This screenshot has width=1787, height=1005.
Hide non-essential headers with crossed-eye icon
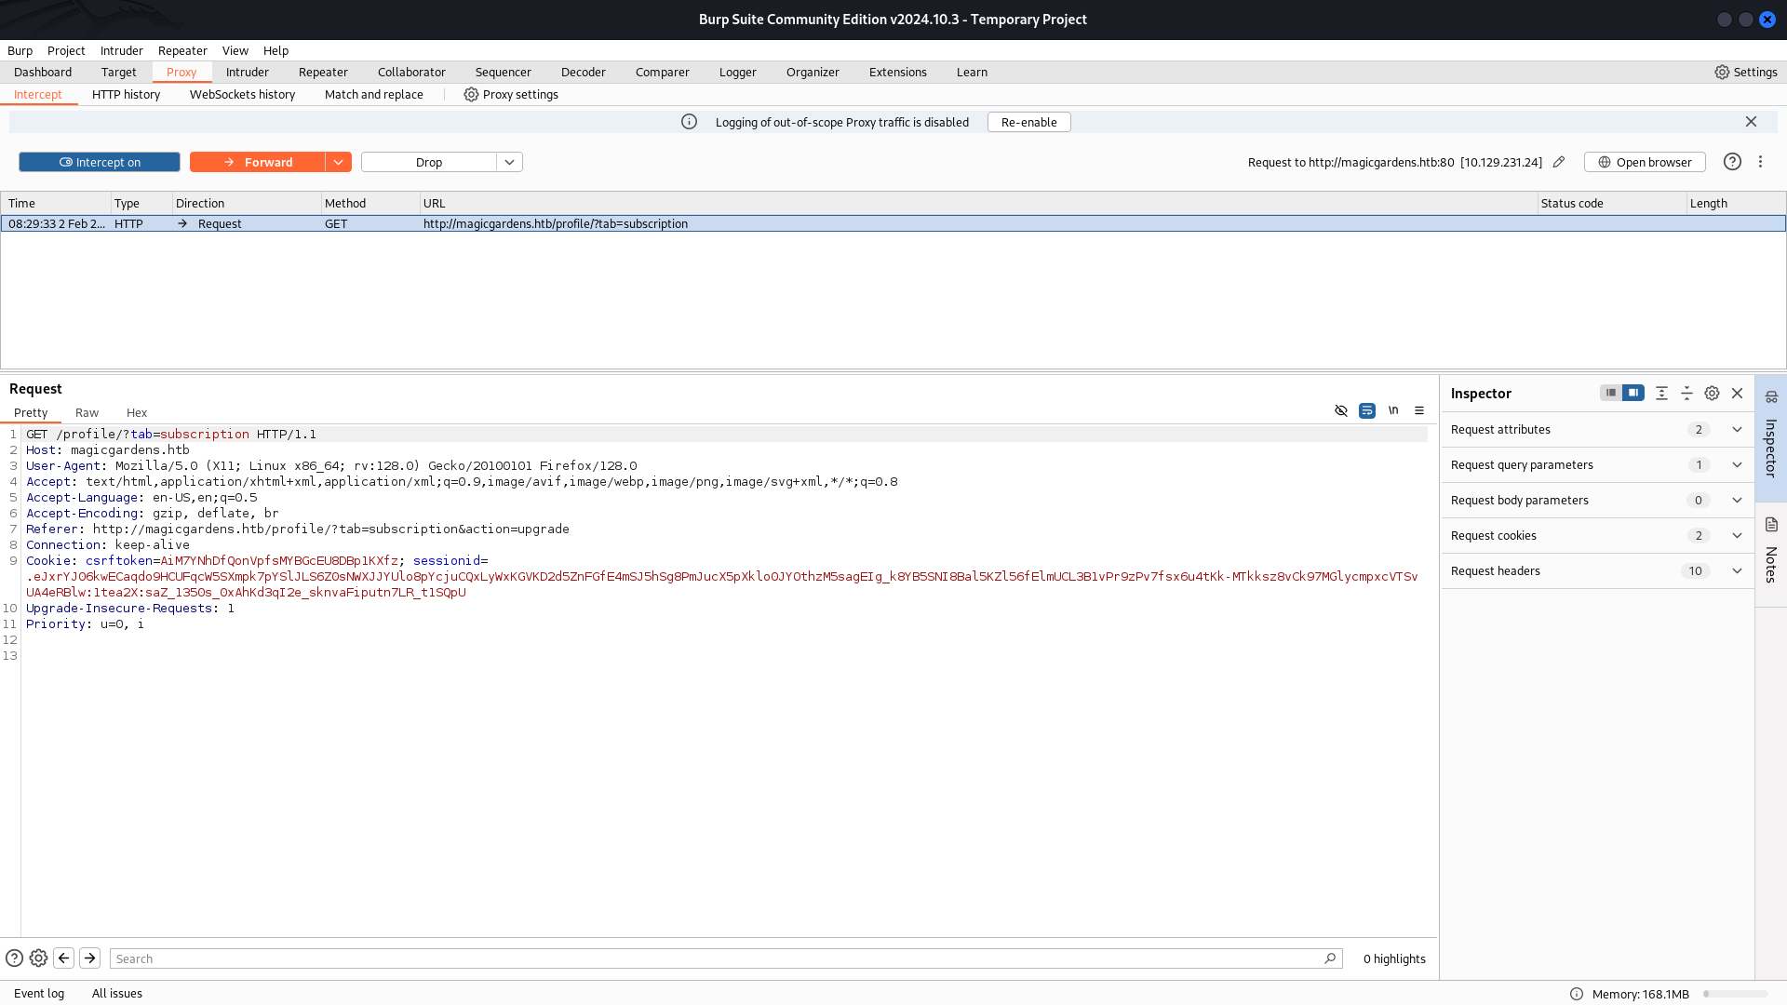(x=1341, y=410)
